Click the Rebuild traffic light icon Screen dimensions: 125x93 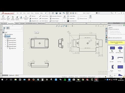71,13
